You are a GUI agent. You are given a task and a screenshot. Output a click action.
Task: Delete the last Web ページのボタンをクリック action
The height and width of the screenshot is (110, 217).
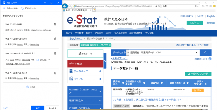(x=55, y=73)
